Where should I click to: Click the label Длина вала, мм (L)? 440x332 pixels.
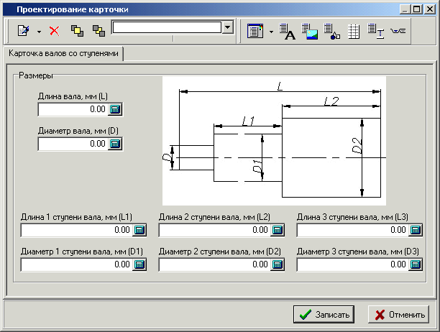(73, 96)
